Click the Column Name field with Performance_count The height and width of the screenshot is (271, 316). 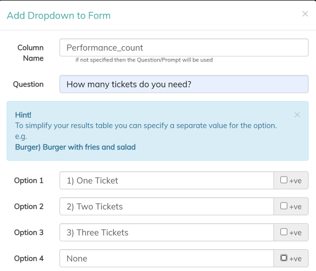click(x=184, y=48)
